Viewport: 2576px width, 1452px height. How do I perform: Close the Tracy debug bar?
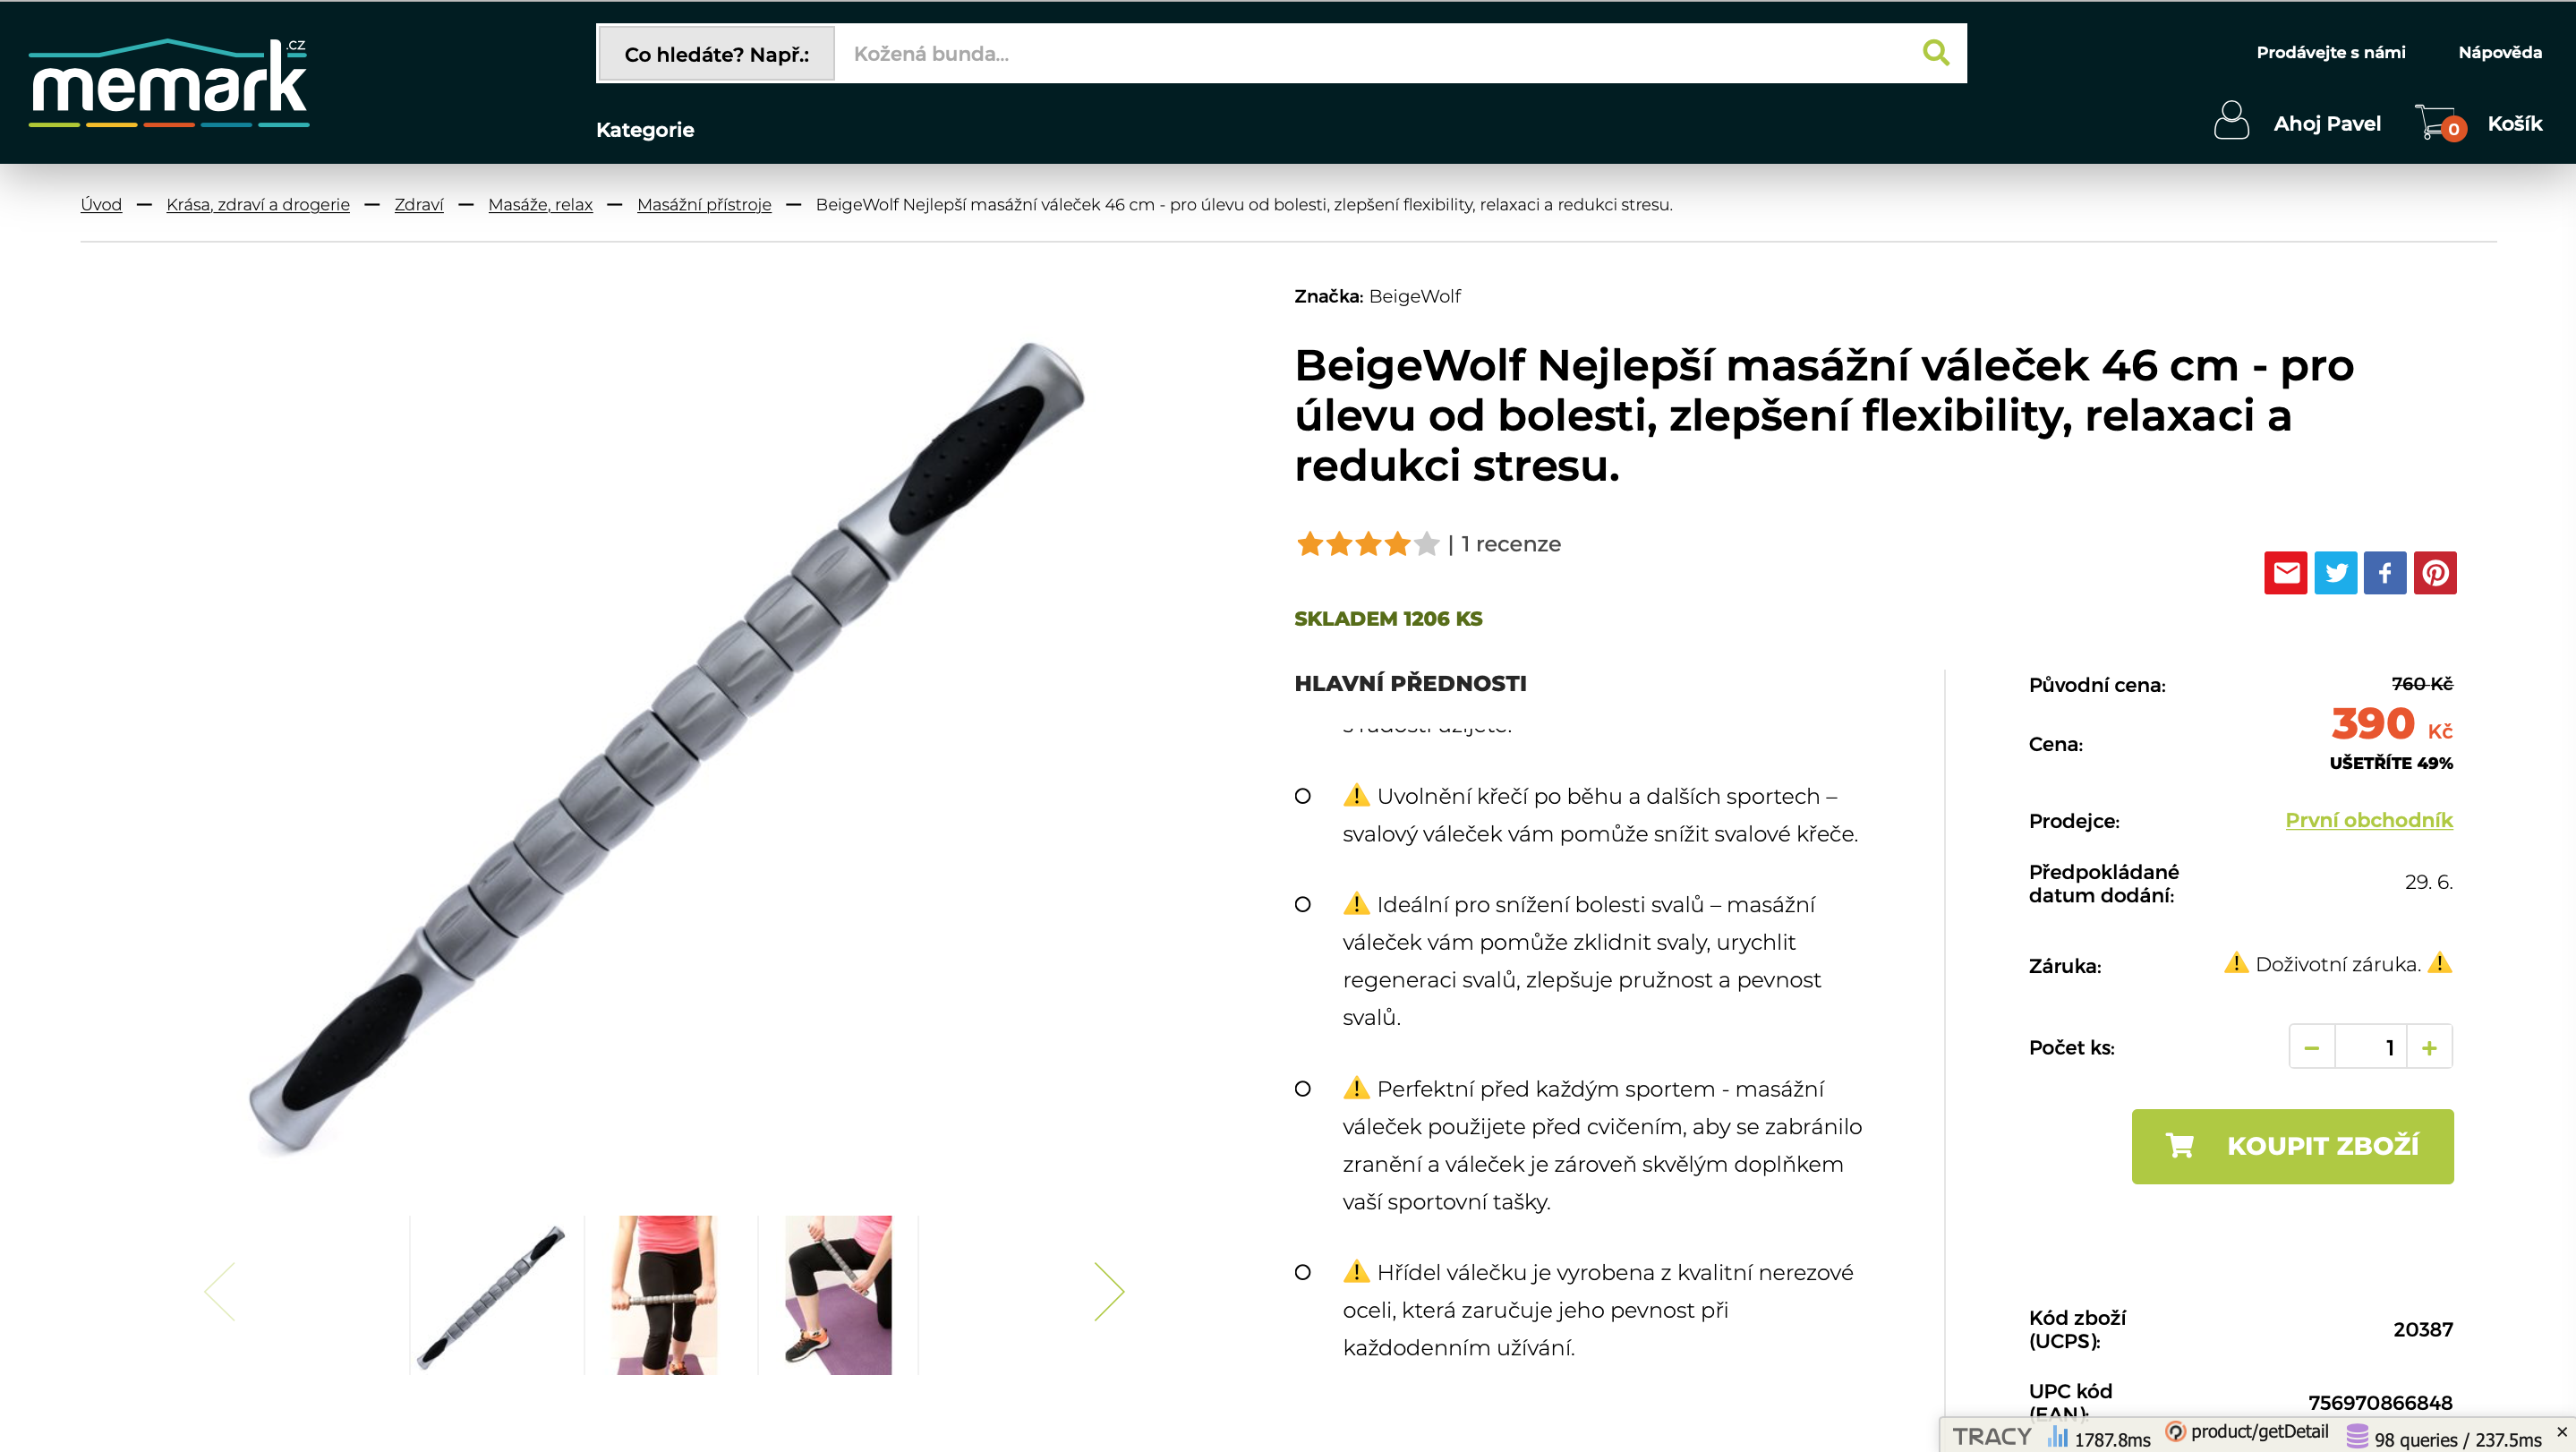[x=2561, y=1432]
